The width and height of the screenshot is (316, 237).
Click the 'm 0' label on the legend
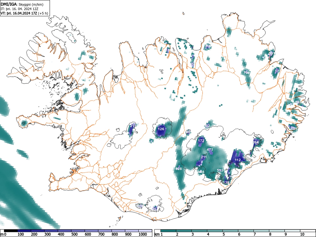[3, 234]
